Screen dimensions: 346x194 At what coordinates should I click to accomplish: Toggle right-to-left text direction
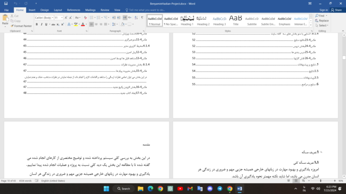130,18
